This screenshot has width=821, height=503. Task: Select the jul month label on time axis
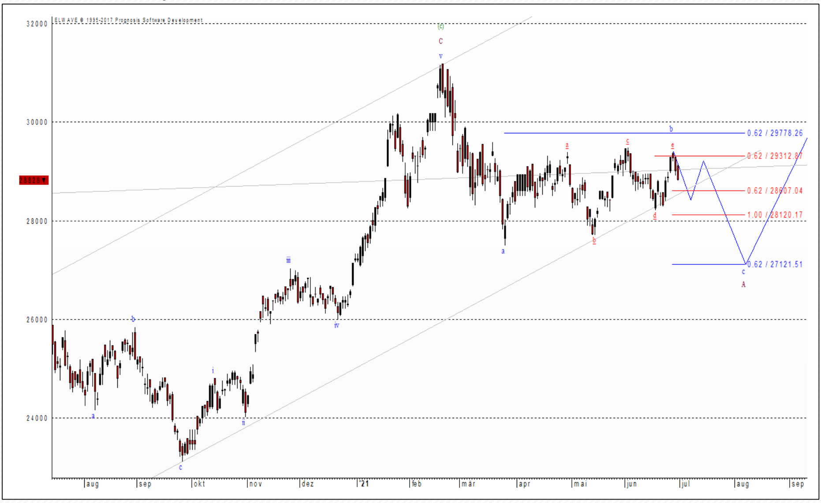tap(686, 484)
